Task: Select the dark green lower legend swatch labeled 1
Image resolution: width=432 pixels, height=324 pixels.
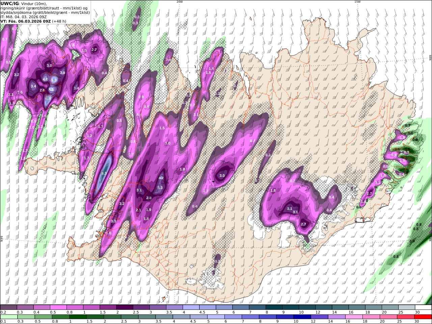Action: [x=78, y=317]
